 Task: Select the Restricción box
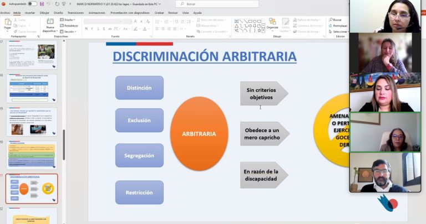coord(139,192)
